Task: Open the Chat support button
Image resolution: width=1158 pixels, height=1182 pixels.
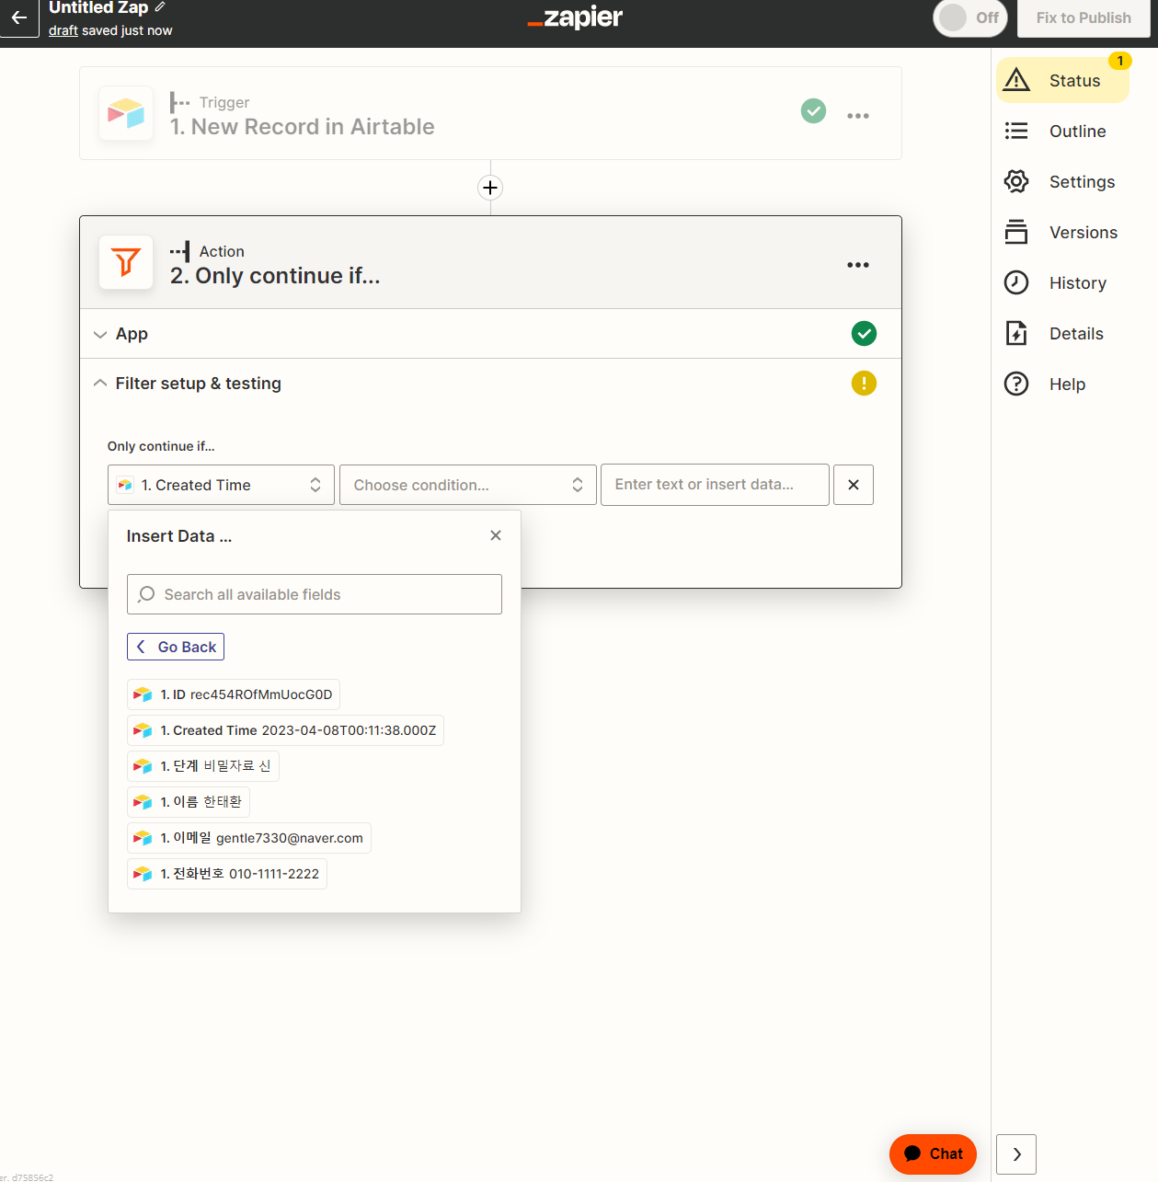Action: (933, 1153)
